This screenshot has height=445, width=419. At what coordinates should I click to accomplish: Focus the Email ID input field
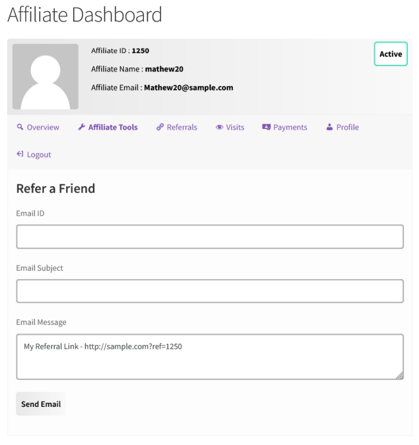[x=209, y=237]
